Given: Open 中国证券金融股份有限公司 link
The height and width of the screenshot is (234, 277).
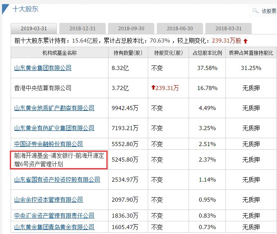Looking at the screenshot, I should (49, 144).
